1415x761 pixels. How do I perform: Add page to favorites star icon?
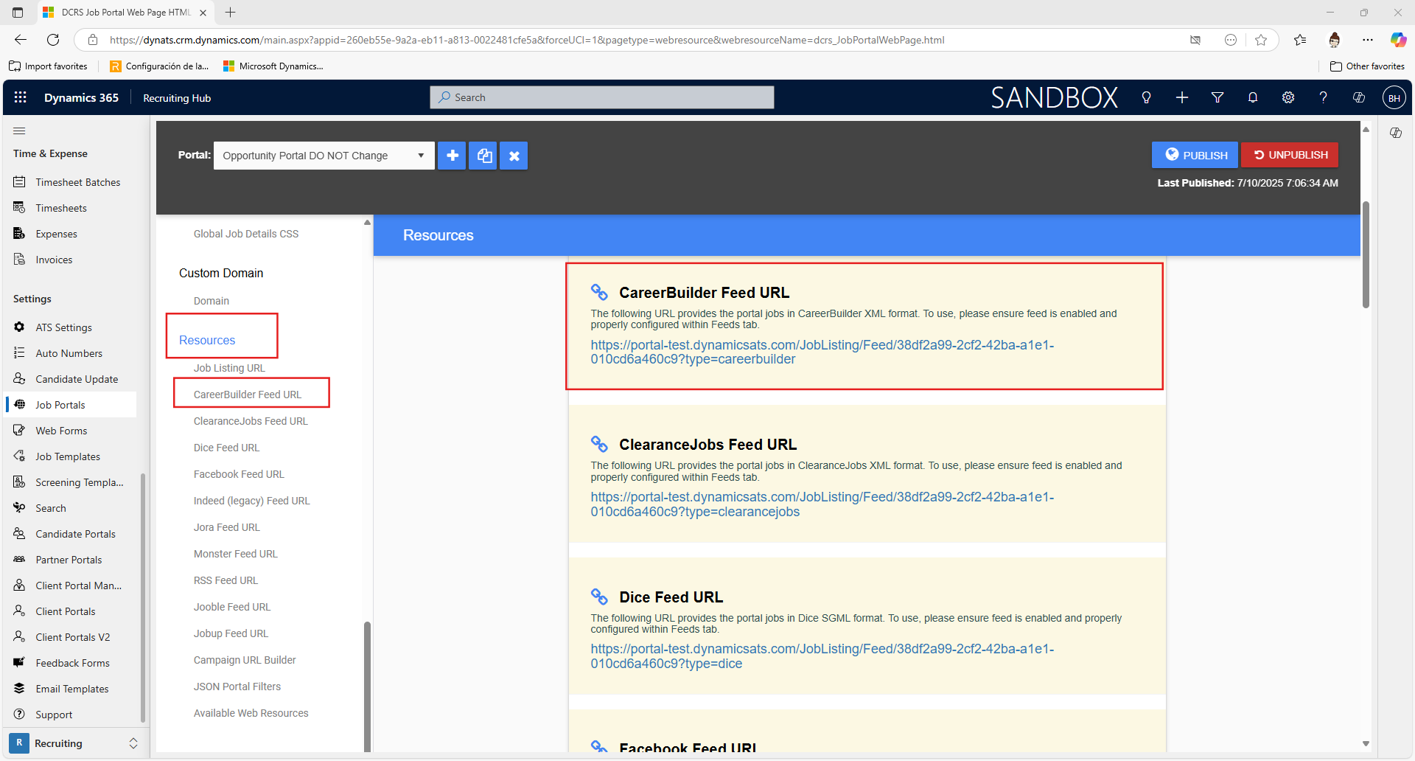coord(1261,40)
